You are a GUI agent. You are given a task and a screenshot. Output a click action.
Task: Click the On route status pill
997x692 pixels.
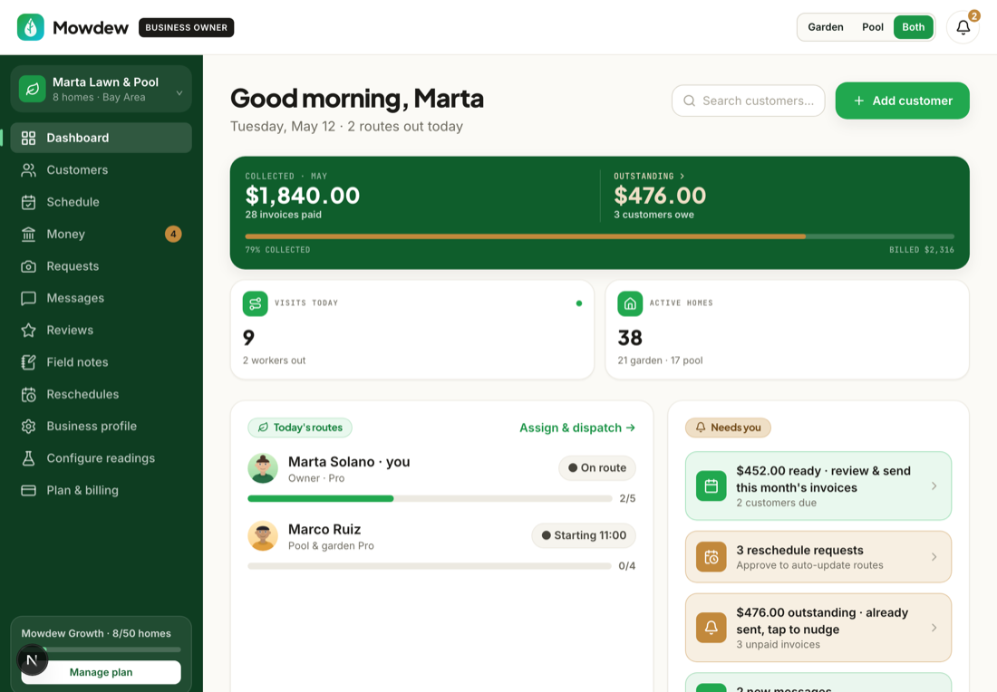pos(597,468)
